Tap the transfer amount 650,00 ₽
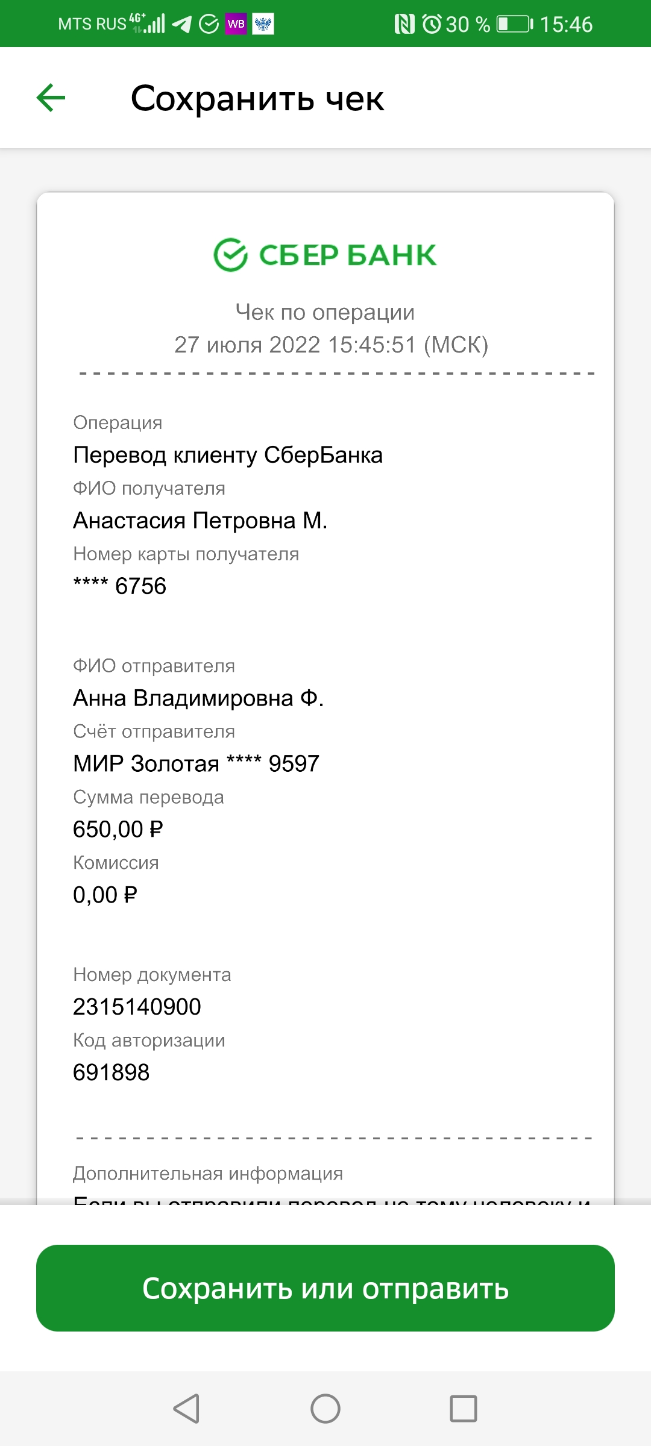The image size is (651, 1446). click(x=118, y=830)
